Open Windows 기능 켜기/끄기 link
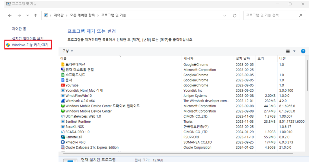 click(30, 45)
